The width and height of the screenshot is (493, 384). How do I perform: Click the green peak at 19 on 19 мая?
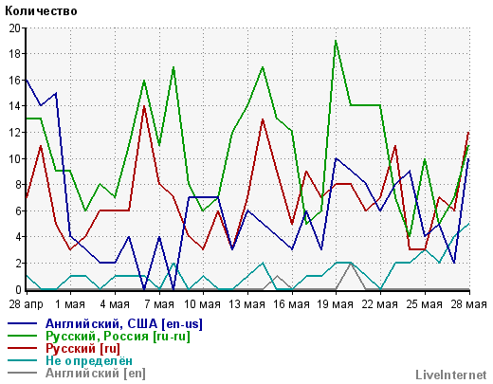coord(336,41)
